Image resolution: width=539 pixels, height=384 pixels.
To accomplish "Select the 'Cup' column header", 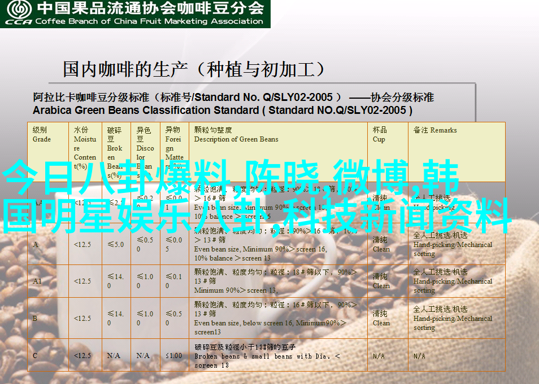I will click(379, 134).
